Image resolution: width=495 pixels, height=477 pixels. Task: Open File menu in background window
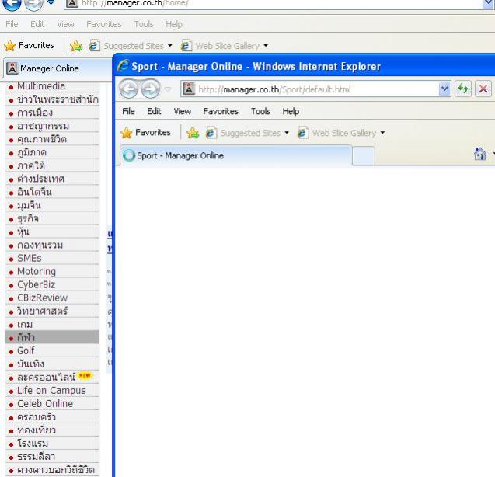pos(12,24)
